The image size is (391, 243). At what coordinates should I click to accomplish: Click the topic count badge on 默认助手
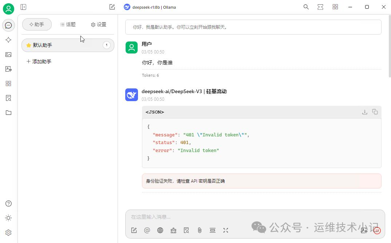click(x=106, y=45)
